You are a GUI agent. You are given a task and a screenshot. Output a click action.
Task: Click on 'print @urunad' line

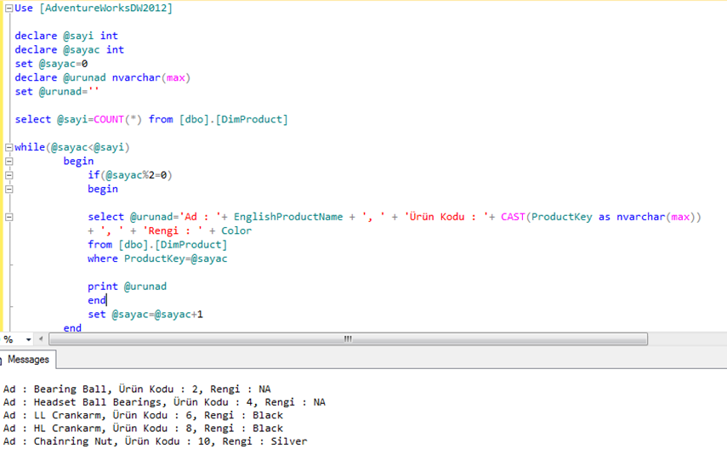click(127, 287)
